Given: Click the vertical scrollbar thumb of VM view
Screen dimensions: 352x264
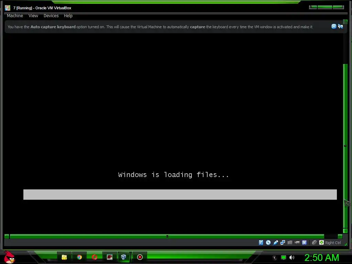Looking at the screenshot, I should (345, 146).
